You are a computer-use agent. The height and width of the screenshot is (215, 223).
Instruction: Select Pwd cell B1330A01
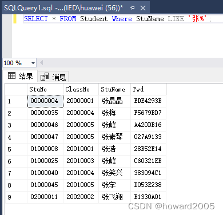[148, 197]
